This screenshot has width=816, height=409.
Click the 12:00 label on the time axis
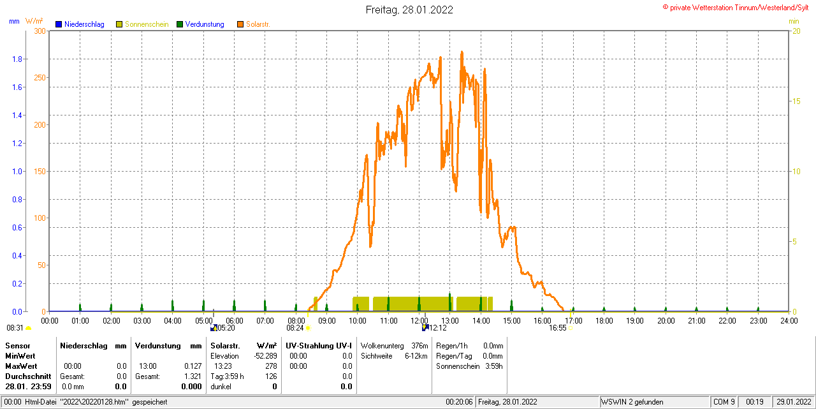click(x=419, y=320)
